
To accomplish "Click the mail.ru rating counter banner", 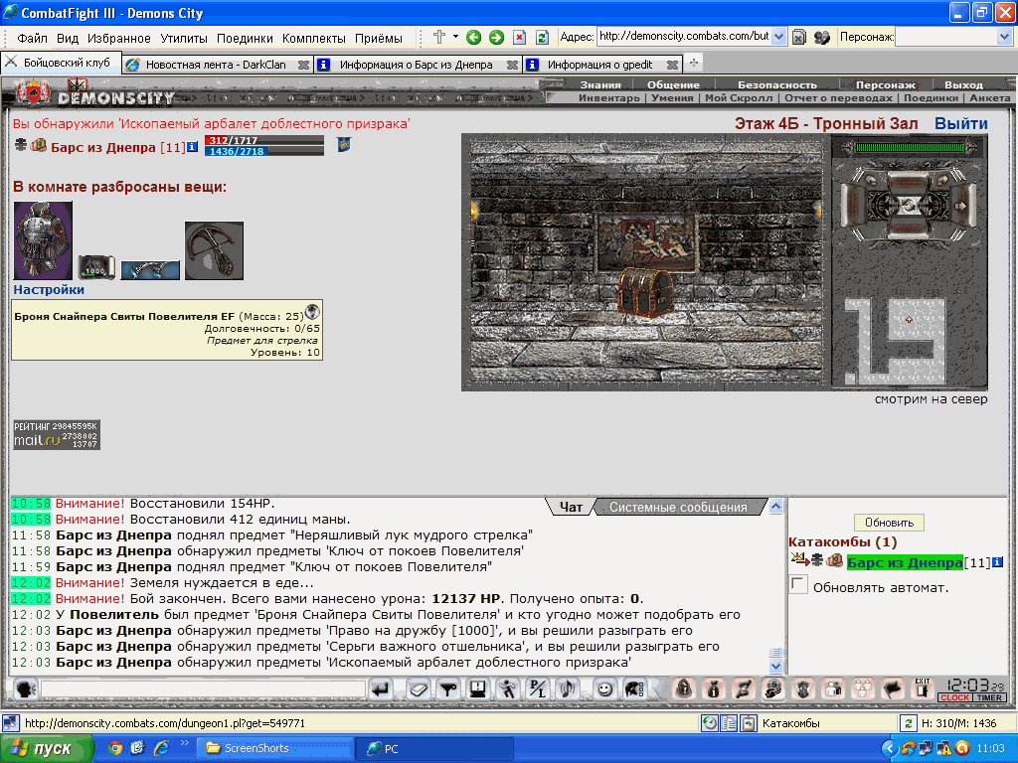I will (x=57, y=435).
